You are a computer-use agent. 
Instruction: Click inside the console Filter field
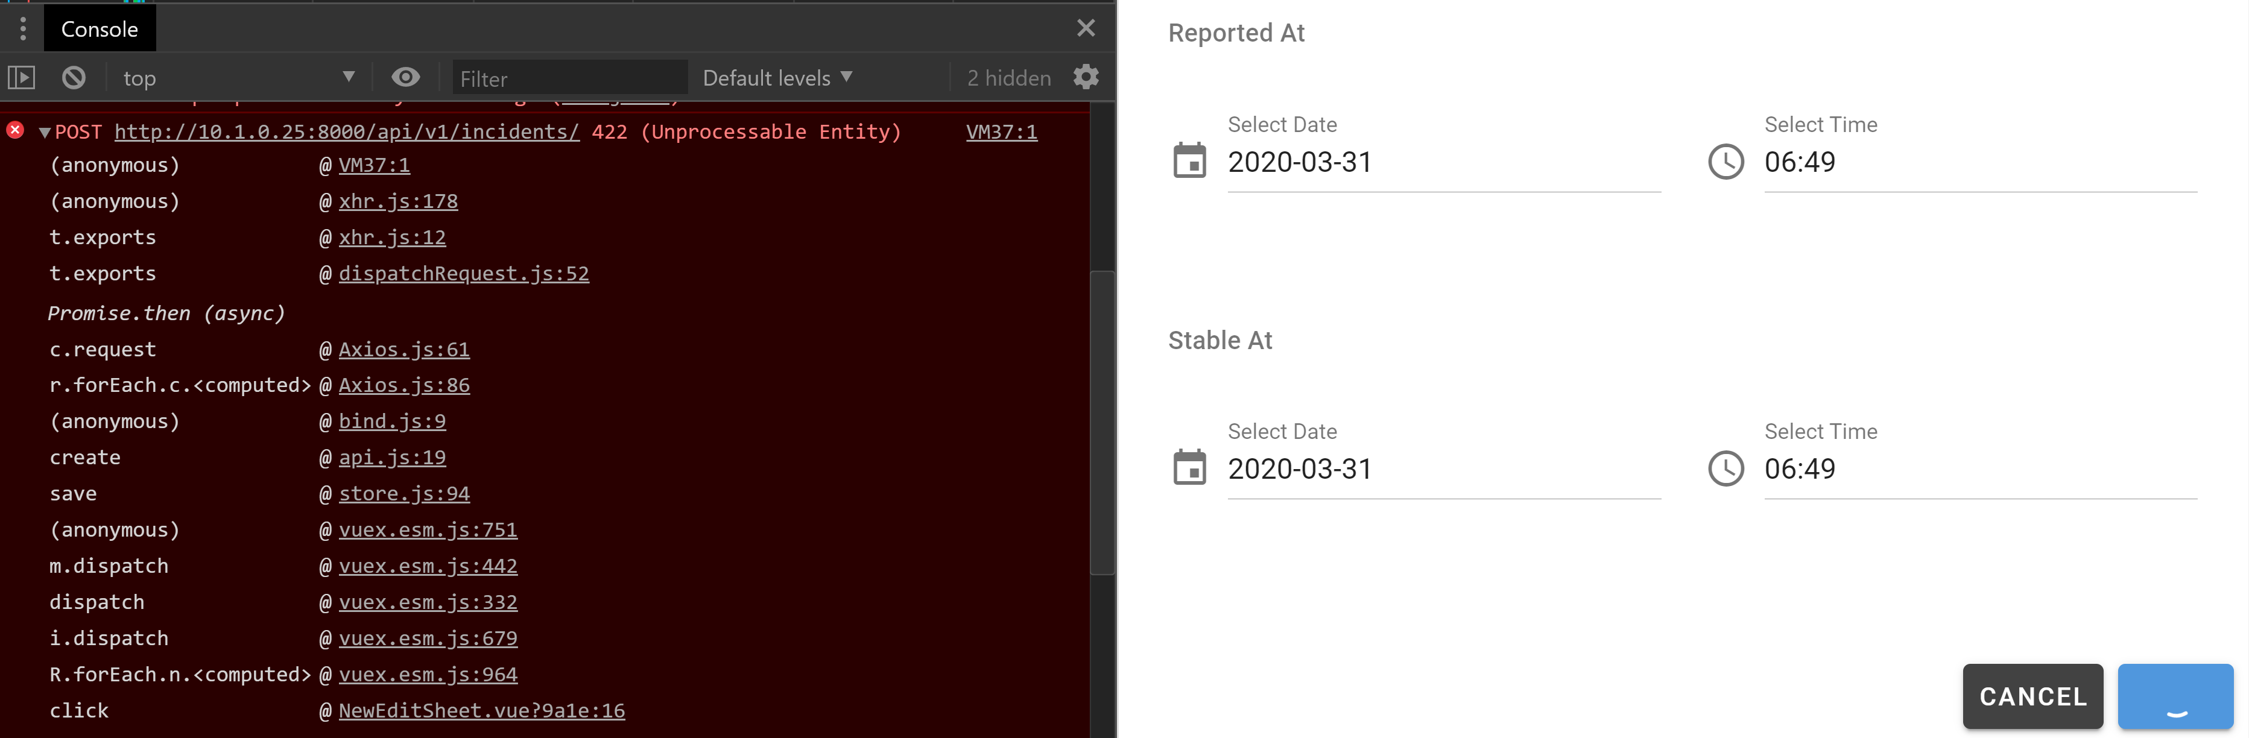click(x=568, y=78)
